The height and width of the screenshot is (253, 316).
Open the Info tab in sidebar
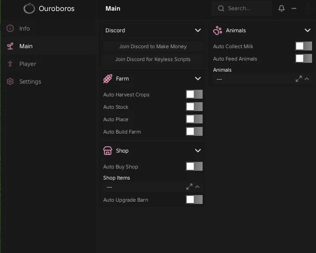click(25, 28)
